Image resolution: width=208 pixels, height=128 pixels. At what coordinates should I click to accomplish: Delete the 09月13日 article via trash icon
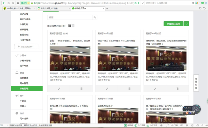tap(177, 89)
